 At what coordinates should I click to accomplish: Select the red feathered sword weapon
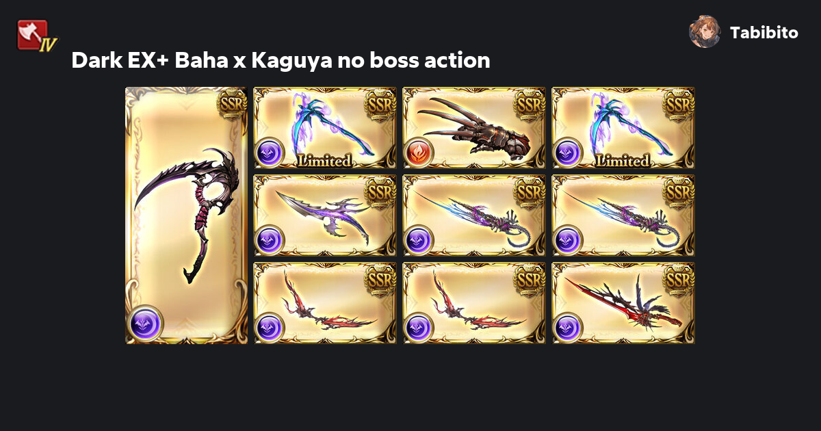[x=623, y=303]
